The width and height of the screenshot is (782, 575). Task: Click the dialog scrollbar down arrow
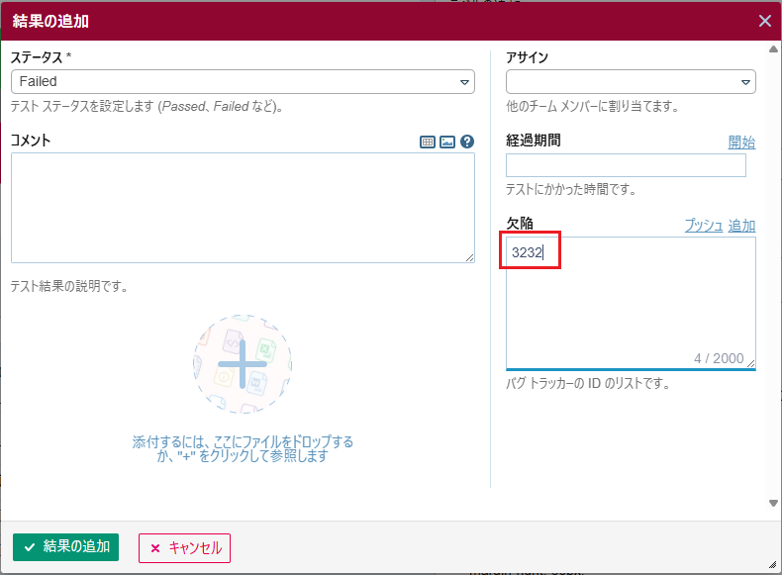[773, 503]
